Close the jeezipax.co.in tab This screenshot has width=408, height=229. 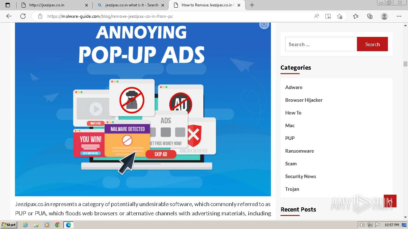coord(87,5)
